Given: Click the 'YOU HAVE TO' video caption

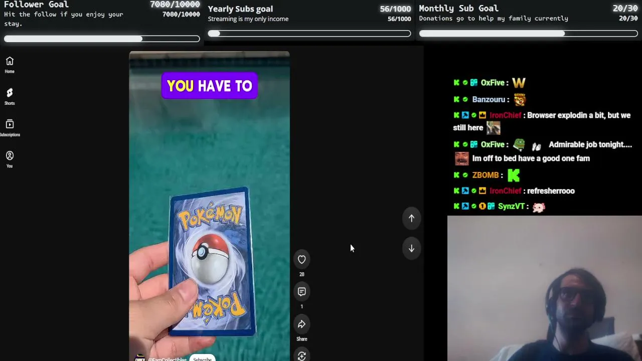Looking at the screenshot, I should click(209, 86).
